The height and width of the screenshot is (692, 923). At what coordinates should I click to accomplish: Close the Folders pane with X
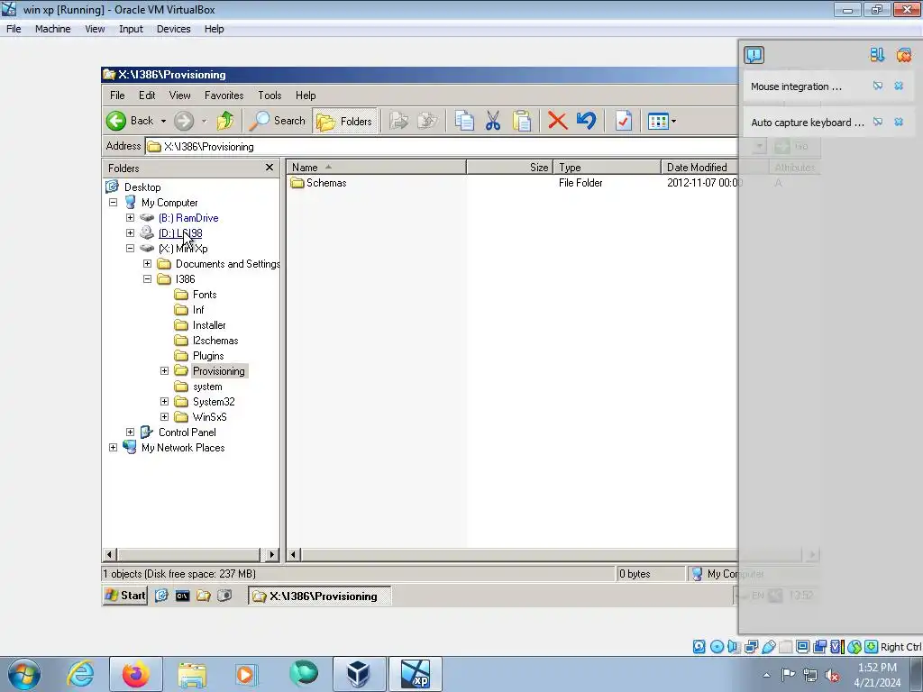pos(269,168)
